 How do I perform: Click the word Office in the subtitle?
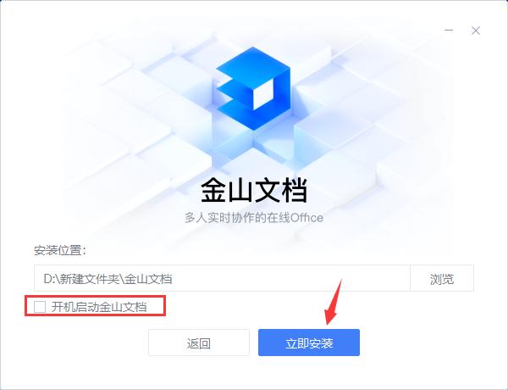(x=306, y=217)
